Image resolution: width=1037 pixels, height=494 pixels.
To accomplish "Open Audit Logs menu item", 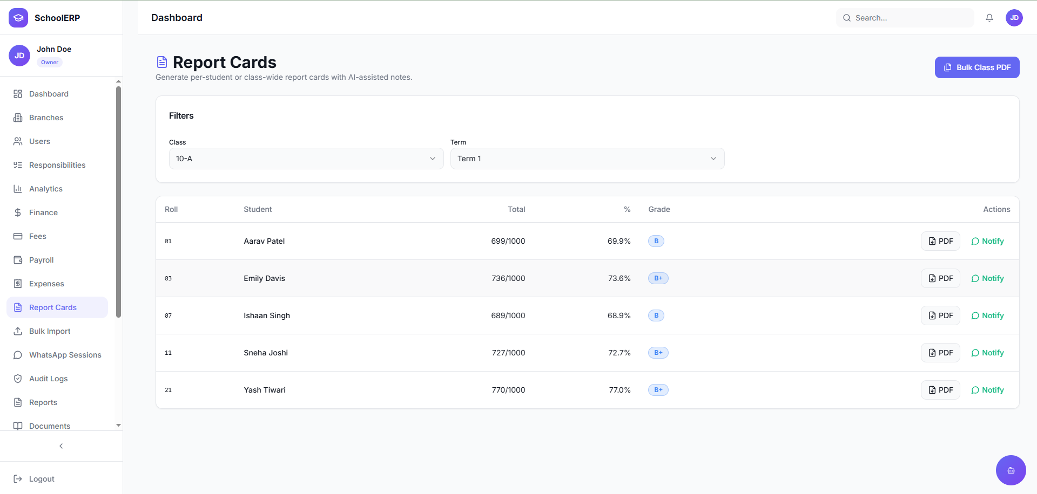I will click(x=57, y=379).
